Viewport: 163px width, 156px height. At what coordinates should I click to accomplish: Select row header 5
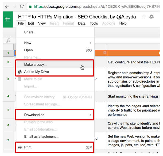coord(8,110)
